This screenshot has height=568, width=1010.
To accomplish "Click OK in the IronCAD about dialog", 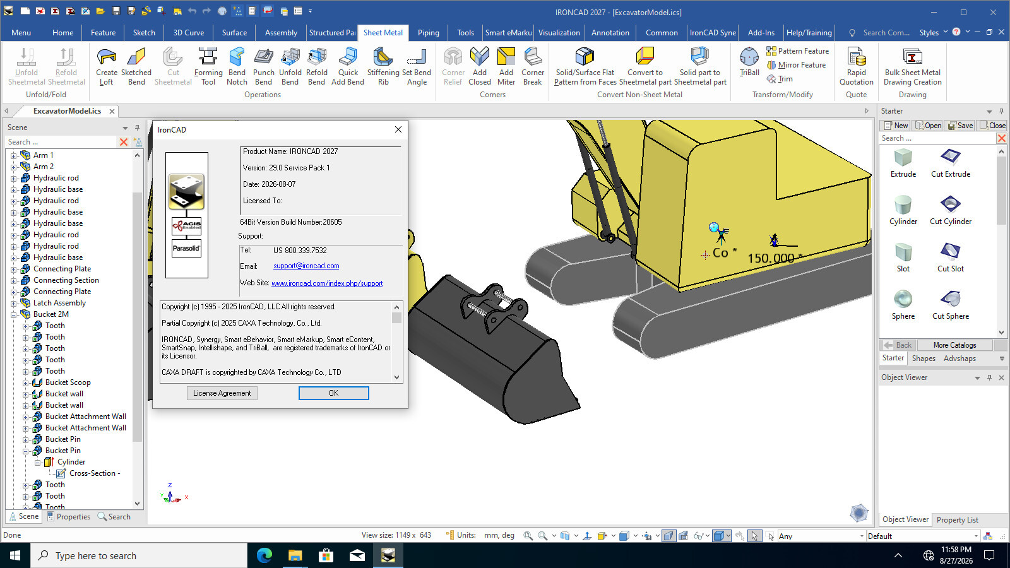I will [333, 393].
